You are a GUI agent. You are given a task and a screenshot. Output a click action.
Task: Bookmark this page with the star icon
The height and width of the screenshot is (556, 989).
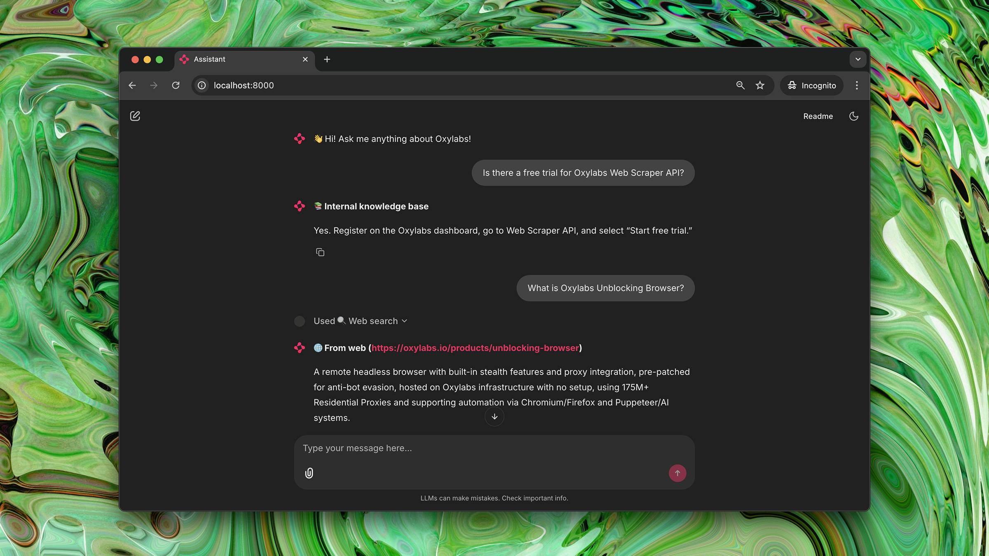point(760,85)
